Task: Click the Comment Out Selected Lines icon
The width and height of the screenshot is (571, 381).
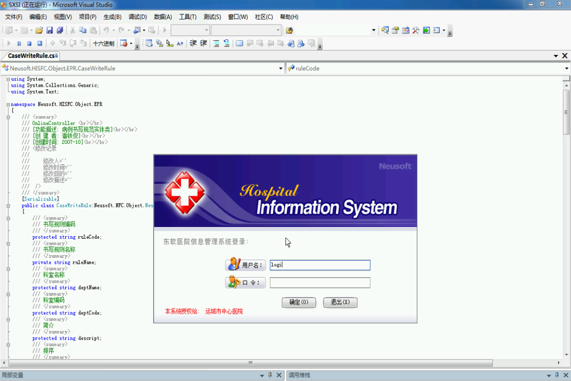Action: pyautogui.click(x=216, y=43)
